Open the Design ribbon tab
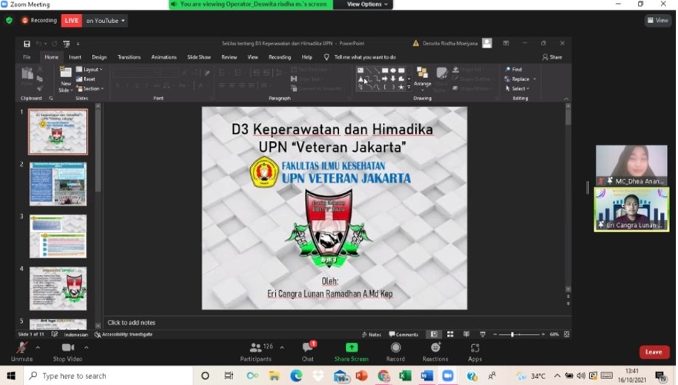The image size is (678, 385). point(99,57)
